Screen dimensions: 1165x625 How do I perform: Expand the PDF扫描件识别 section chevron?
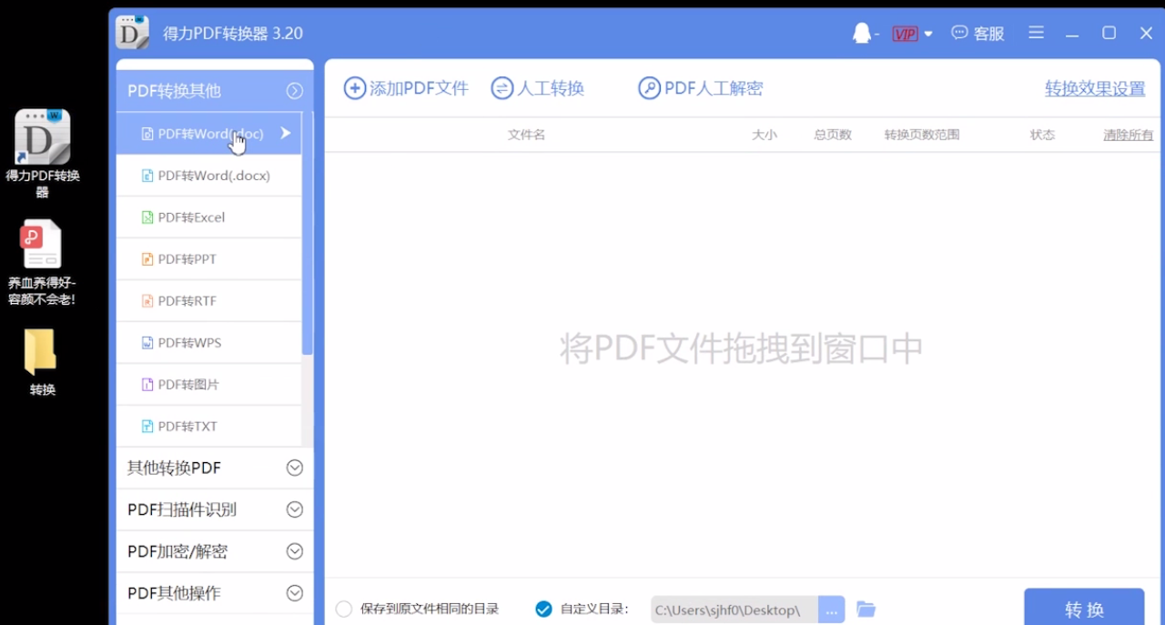[x=294, y=509]
